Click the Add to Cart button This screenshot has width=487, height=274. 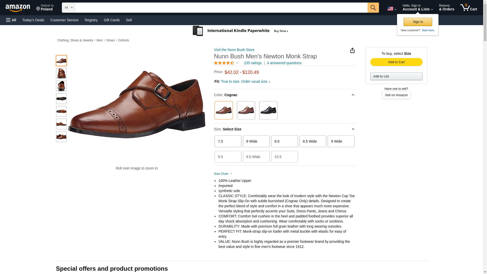coord(396,62)
